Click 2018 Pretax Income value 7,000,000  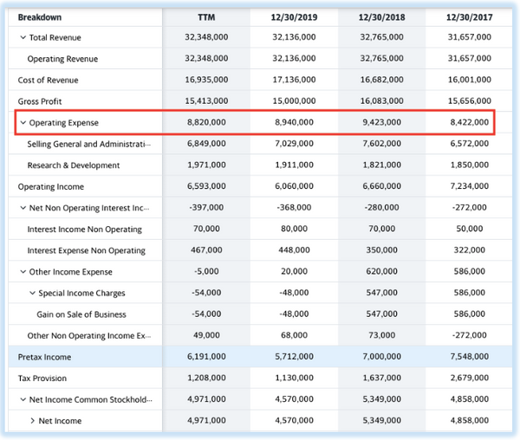pos(381,357)
